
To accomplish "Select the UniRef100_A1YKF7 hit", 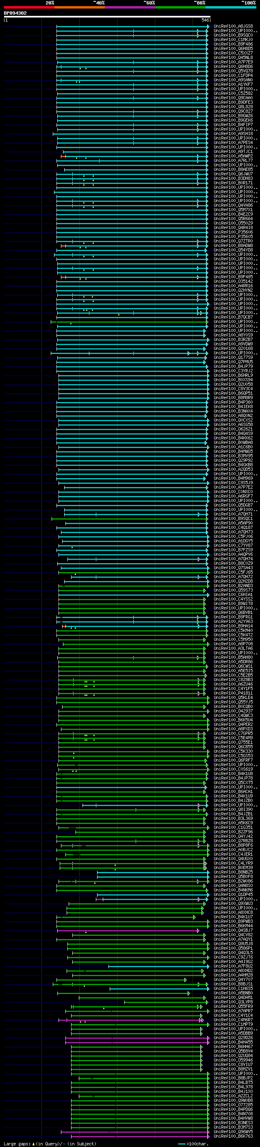I will click(x=233, y=84).
